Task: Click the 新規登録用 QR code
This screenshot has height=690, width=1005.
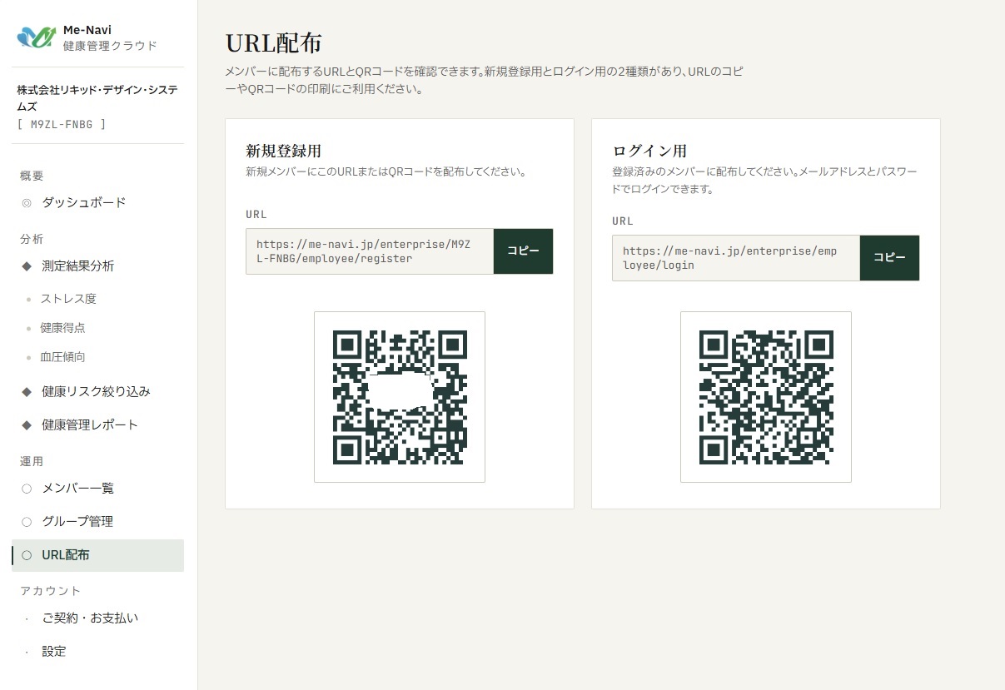Action: [400, 397]
